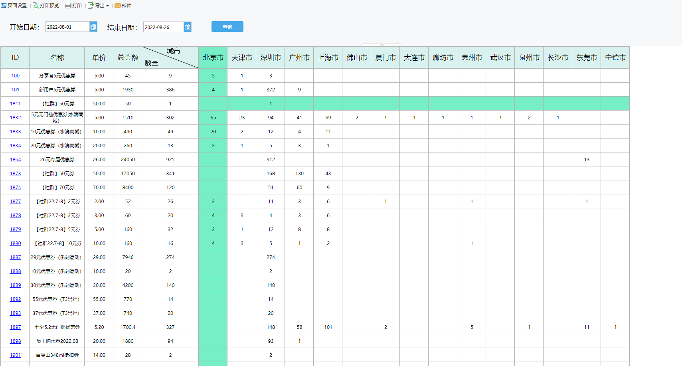Select the 深圳市 column header
The image size is (682, 366).
click(271, 57)
